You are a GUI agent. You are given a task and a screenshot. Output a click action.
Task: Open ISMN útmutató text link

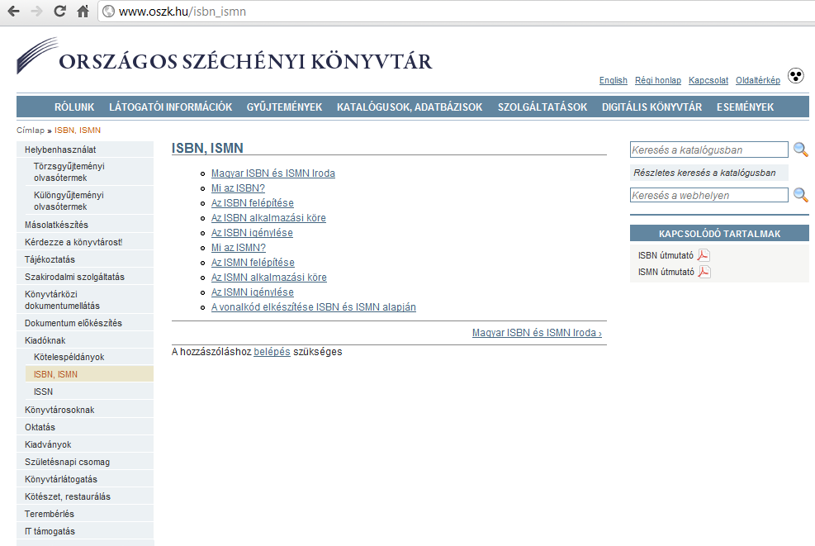[666, 272]
